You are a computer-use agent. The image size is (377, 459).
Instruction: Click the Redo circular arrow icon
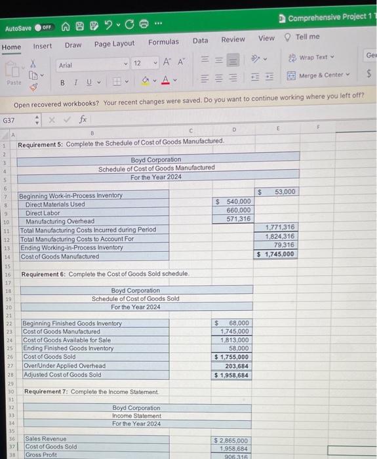click(x=129, y=24)
